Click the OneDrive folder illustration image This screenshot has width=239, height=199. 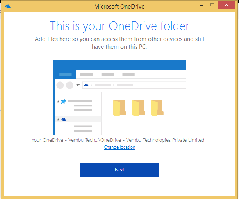[x=119, y=97]
